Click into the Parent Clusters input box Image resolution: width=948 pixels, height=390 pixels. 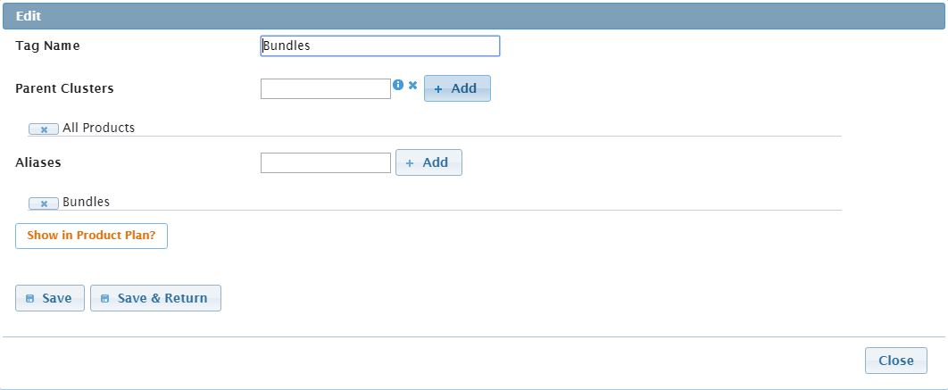tap(325, 88)
